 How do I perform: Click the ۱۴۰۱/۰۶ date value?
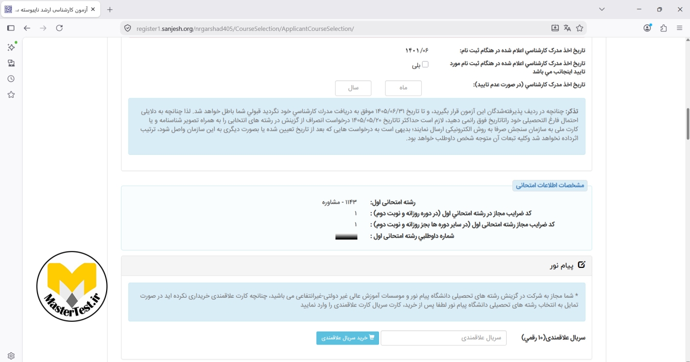click(417, 50)
